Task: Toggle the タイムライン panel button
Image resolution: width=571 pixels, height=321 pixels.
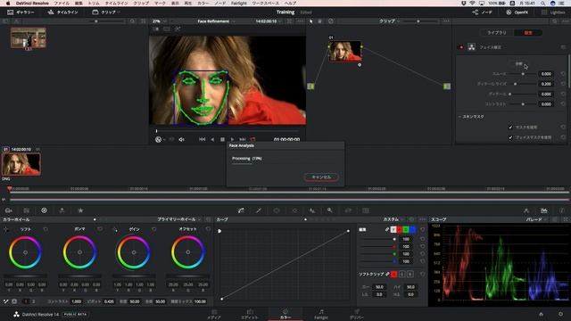Action: tap(62, 12)
